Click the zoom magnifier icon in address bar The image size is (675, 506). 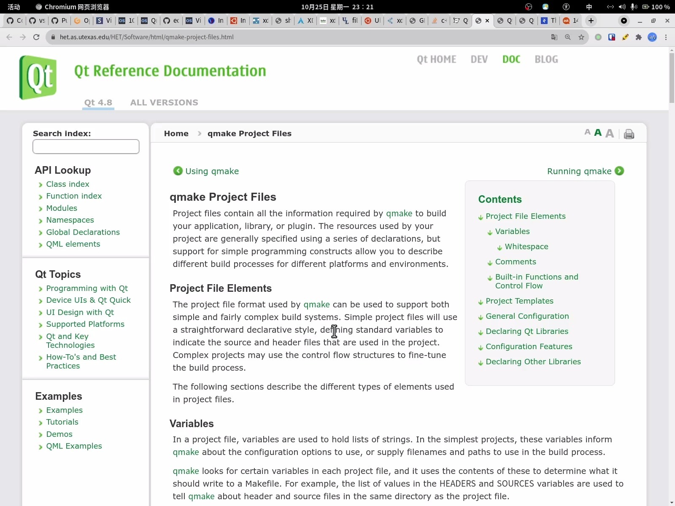(568, 37)
